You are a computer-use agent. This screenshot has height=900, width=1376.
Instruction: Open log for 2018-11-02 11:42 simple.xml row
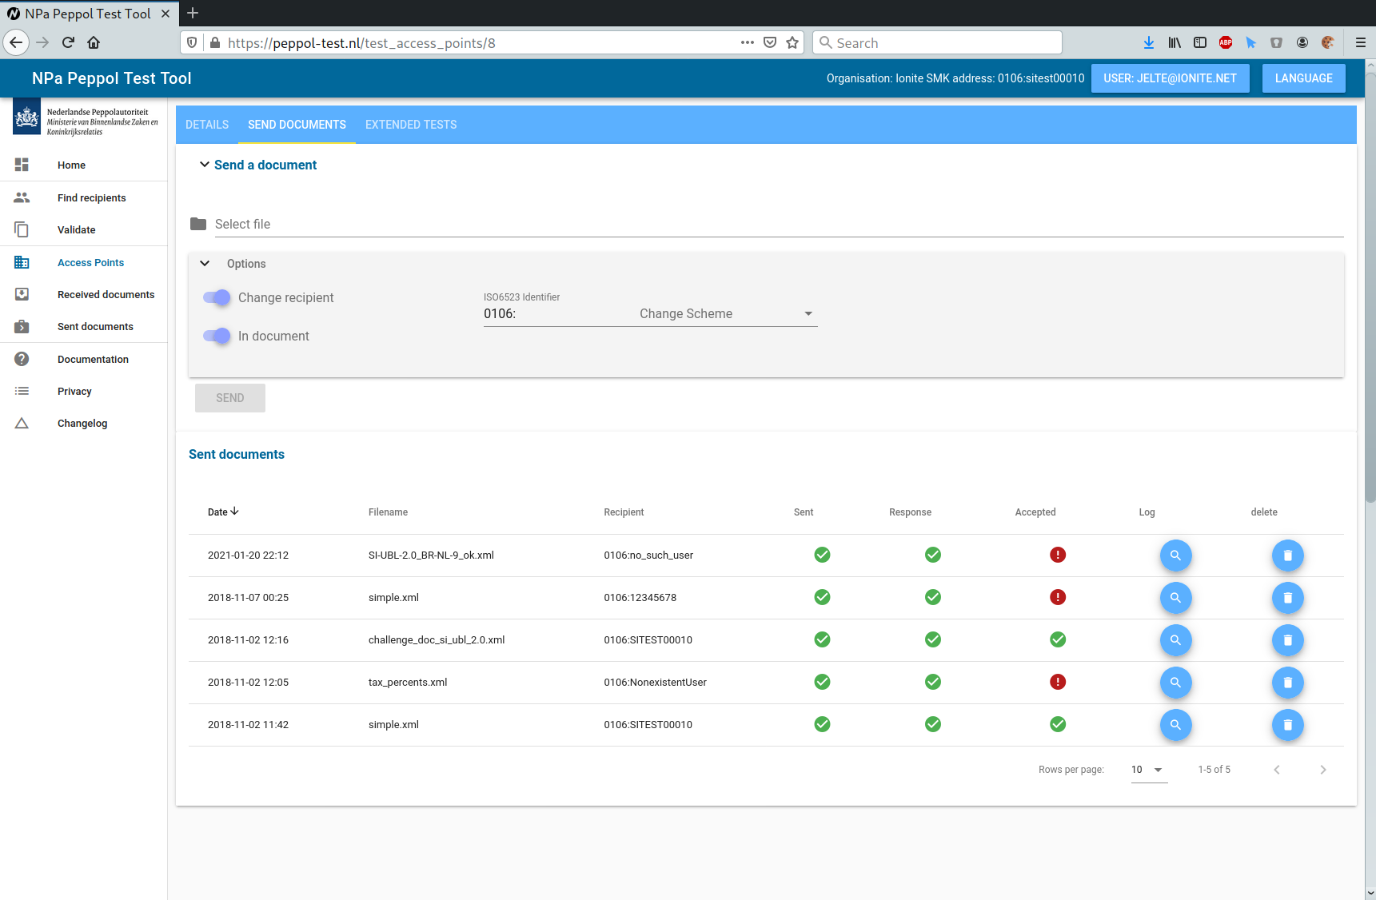click(x=1175, y=725)
